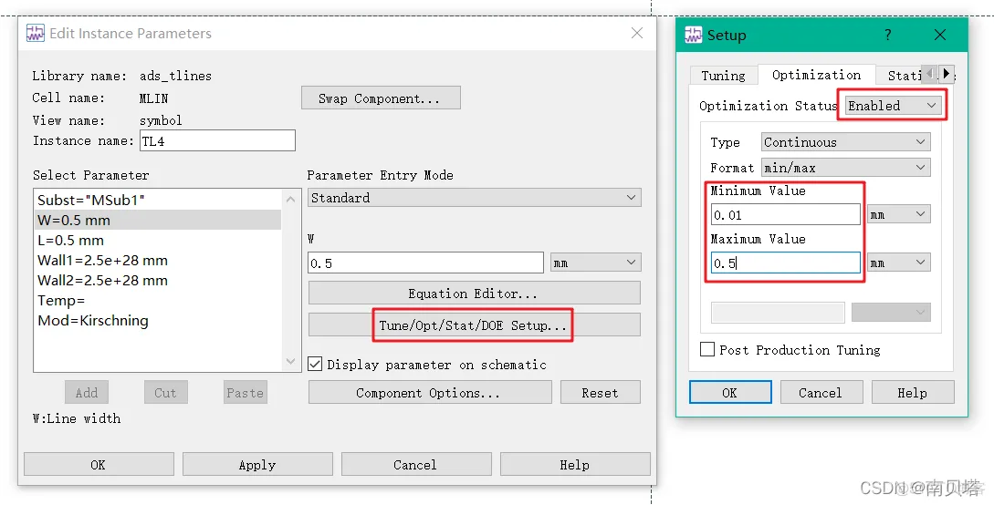
Task: Select Mod=Kirschning in parameter list
Action: click(x=157, y=320)
